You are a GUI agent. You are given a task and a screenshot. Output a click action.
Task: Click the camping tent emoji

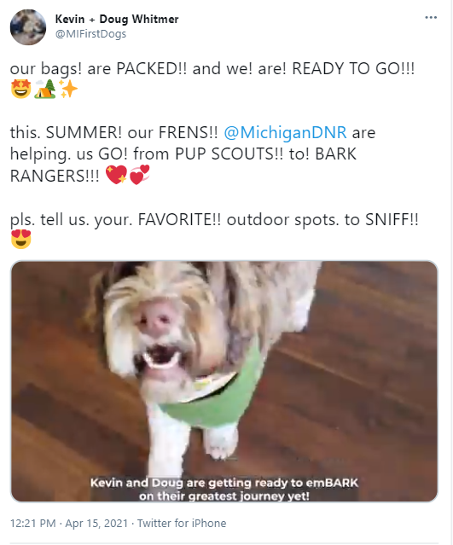point(45,89)
